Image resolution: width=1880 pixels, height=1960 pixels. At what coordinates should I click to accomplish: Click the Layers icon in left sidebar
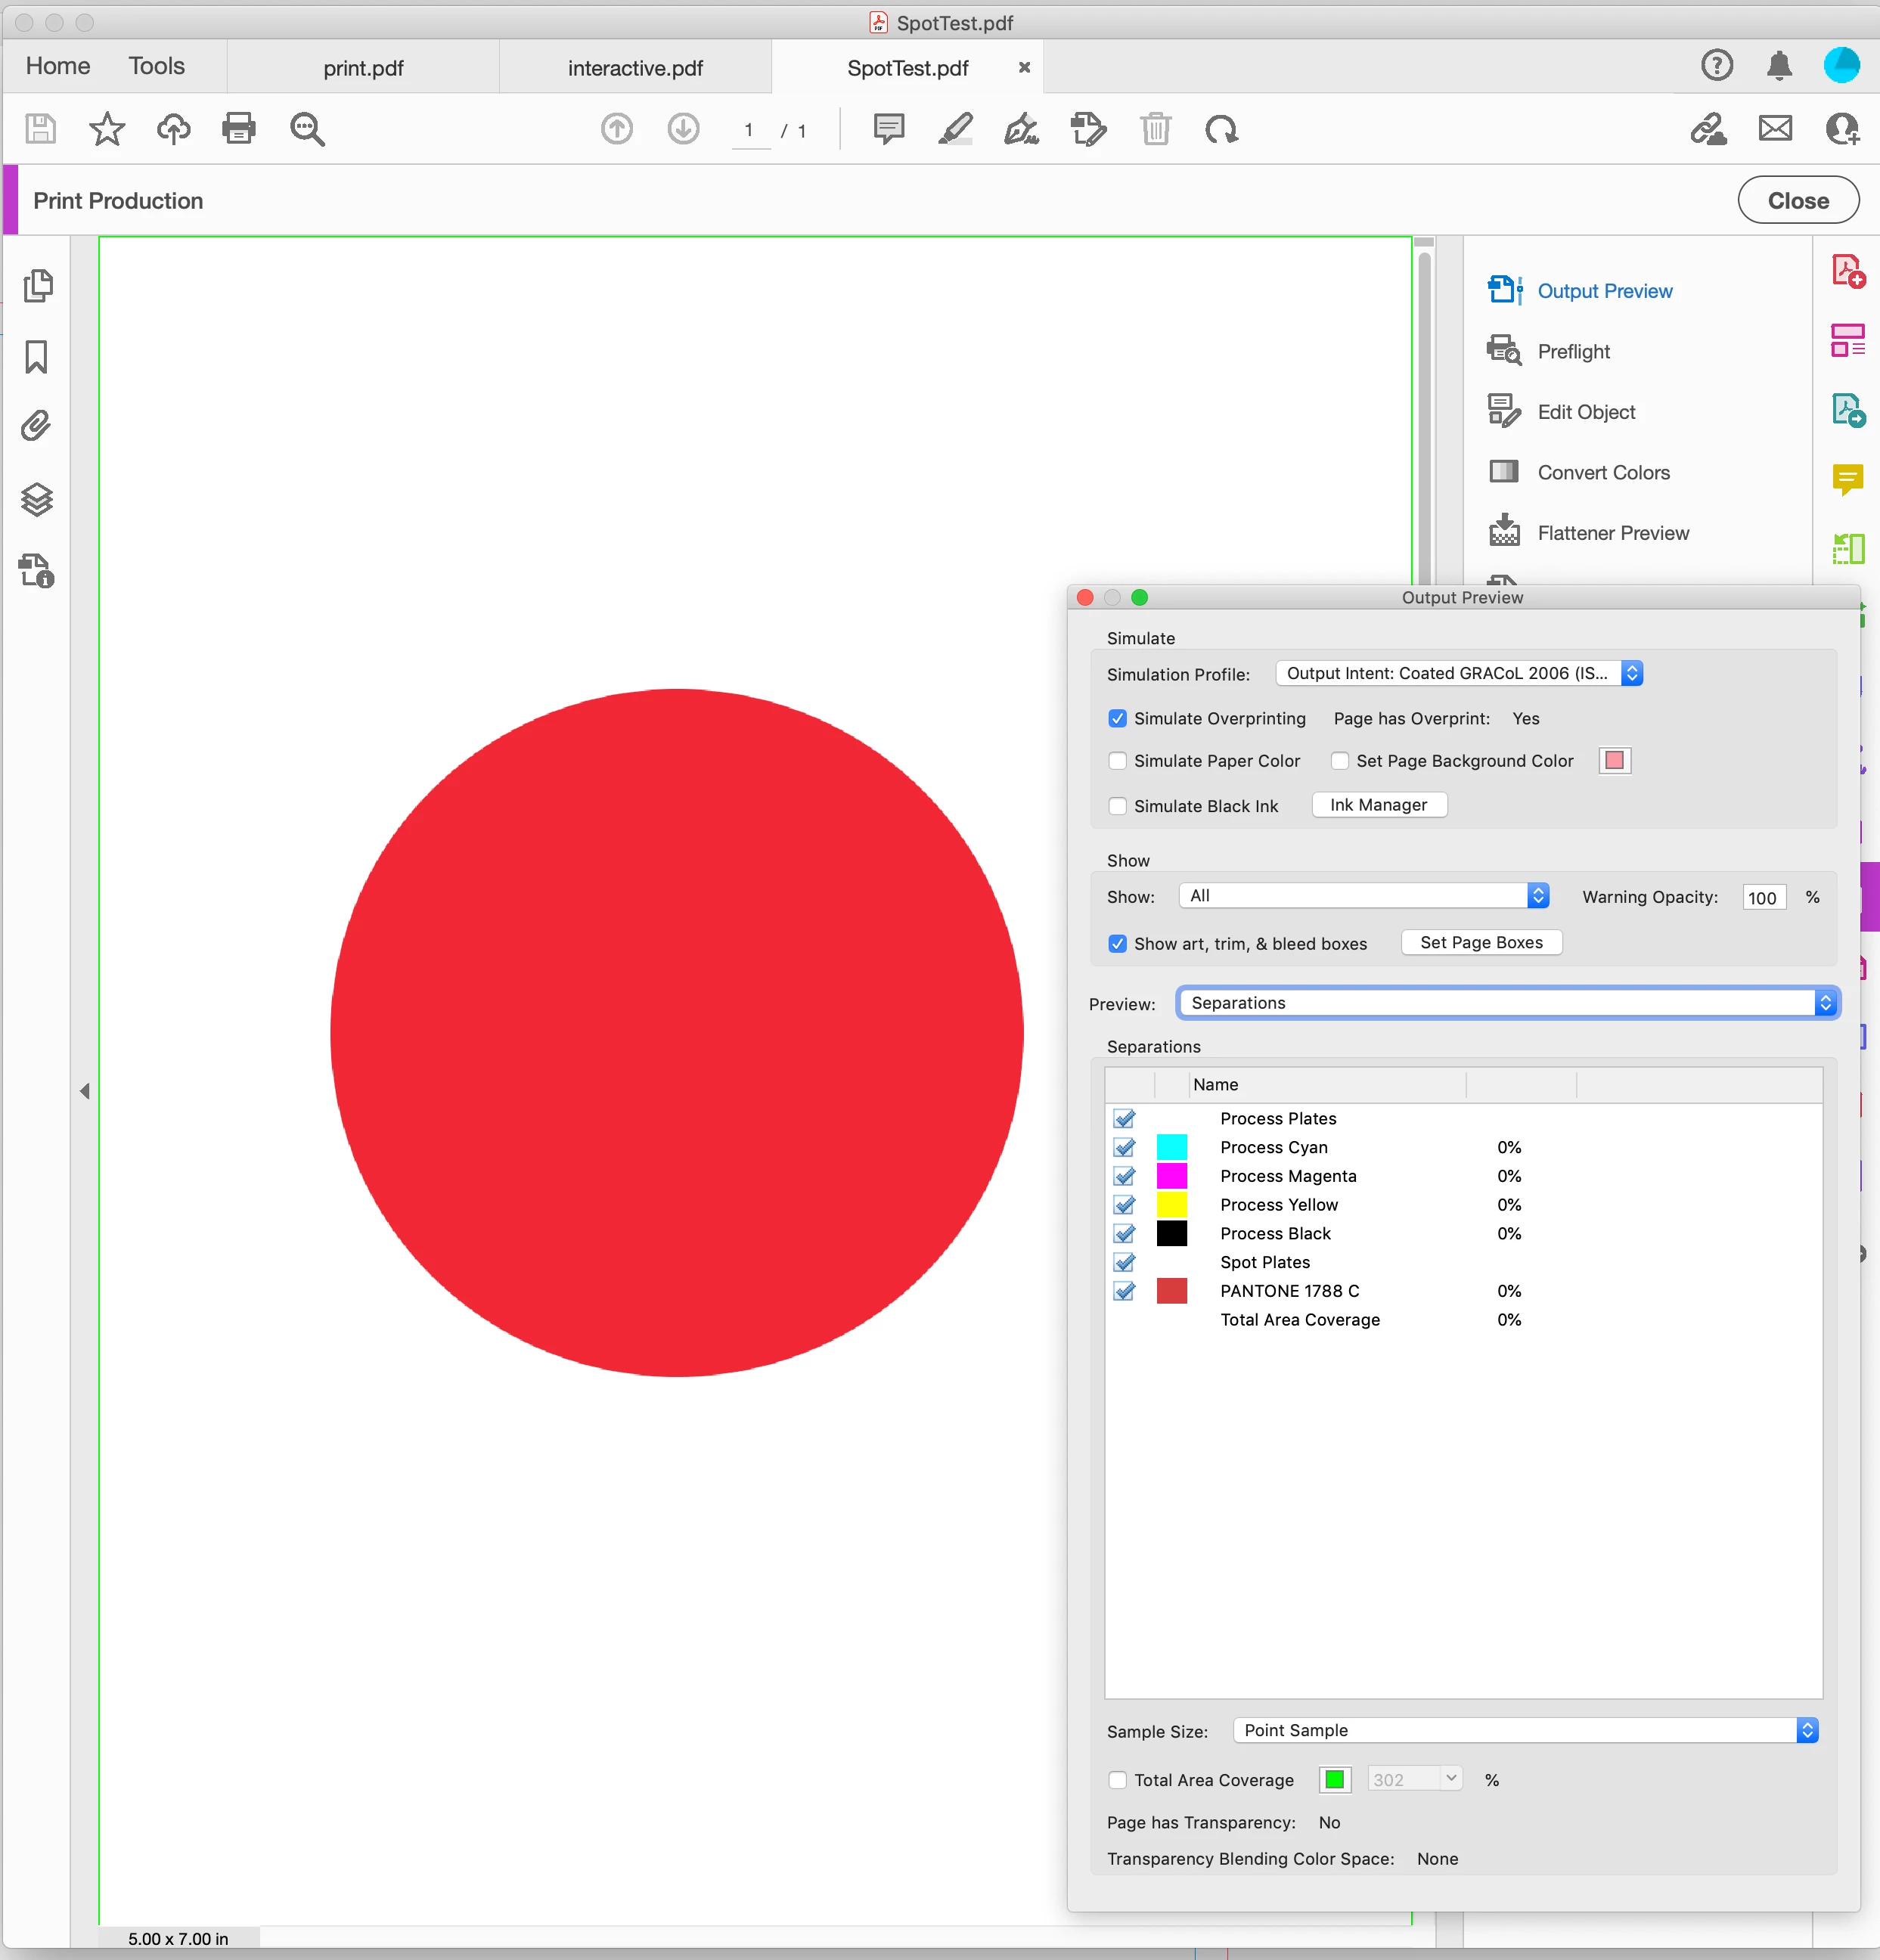point(37,499)
